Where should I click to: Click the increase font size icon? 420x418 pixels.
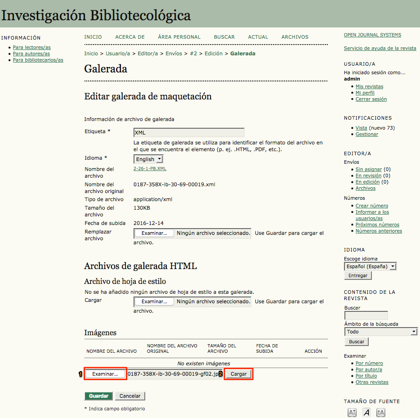pos(380,413)
